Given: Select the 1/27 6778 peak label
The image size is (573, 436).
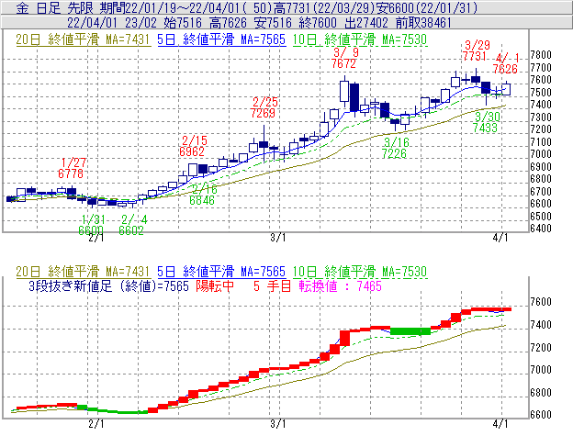Looking at the screenshot, I should pos(73,168).
